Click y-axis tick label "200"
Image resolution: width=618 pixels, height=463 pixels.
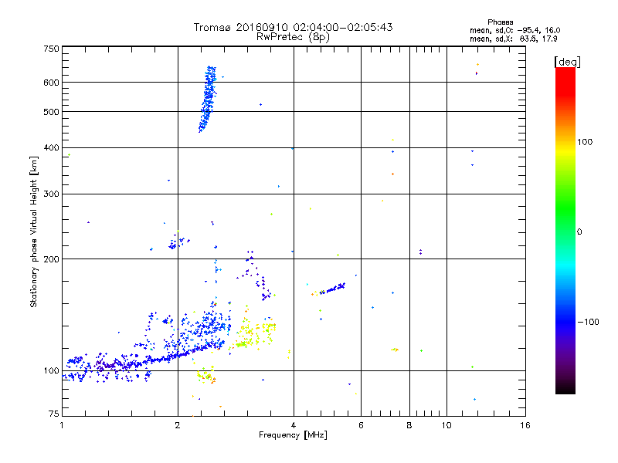tap(51, 259)
